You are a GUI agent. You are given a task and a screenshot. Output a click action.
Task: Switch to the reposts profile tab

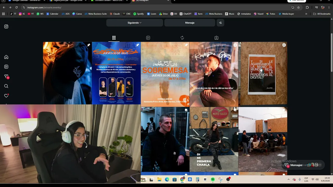coord(182,38)
